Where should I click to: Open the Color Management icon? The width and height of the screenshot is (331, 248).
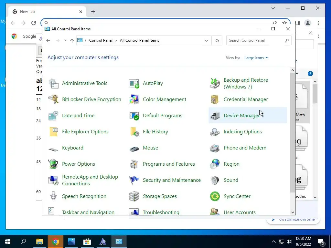[x=134, y=99]
